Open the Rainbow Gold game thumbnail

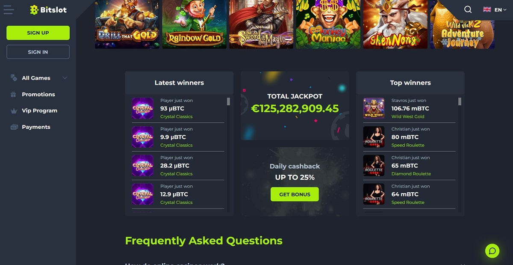195,24
